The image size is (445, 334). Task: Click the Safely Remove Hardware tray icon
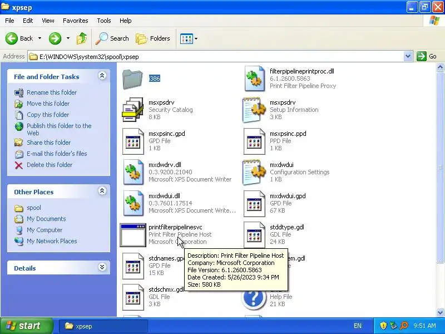[393, 326]
